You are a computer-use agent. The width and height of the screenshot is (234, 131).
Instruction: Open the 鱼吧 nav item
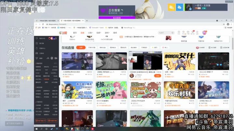point(115,33)
